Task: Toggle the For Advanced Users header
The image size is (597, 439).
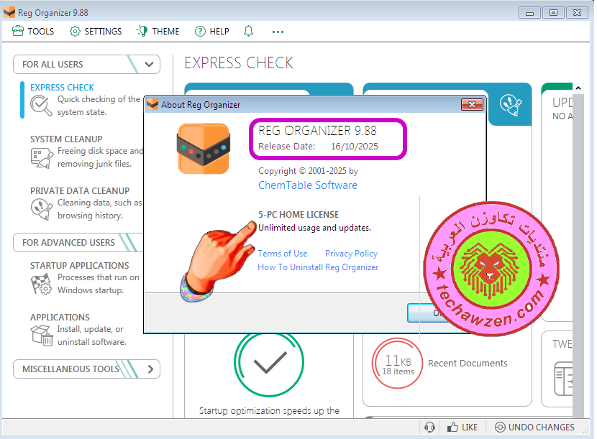Action: [x=78, y=242]
